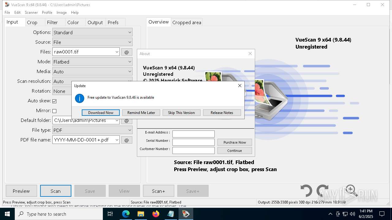Viewport: 392px width, 220px height.
Task: Switch to the Cropped area tab
Action: pyautogui.click(x=187, y=22)
